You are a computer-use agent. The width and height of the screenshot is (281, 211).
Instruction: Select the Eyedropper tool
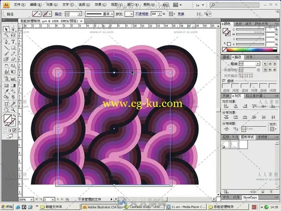[6, 91]
